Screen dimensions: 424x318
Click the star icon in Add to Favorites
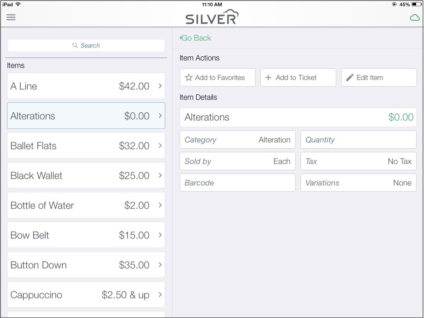pos(188,77)
